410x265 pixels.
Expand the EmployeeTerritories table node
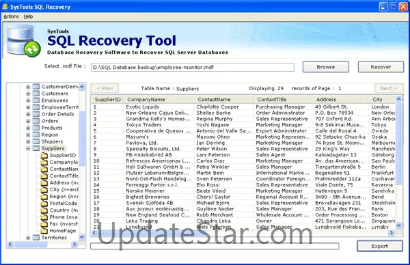(28, 107)
